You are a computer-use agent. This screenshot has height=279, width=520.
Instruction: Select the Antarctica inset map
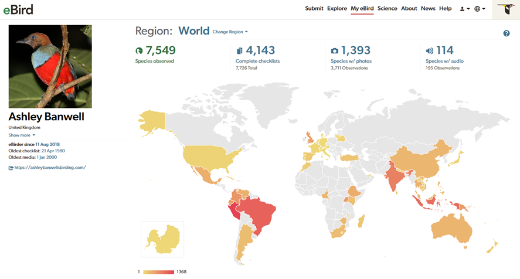coord(162,239)
